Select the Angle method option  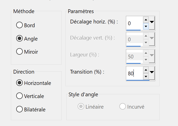point(19,39)
